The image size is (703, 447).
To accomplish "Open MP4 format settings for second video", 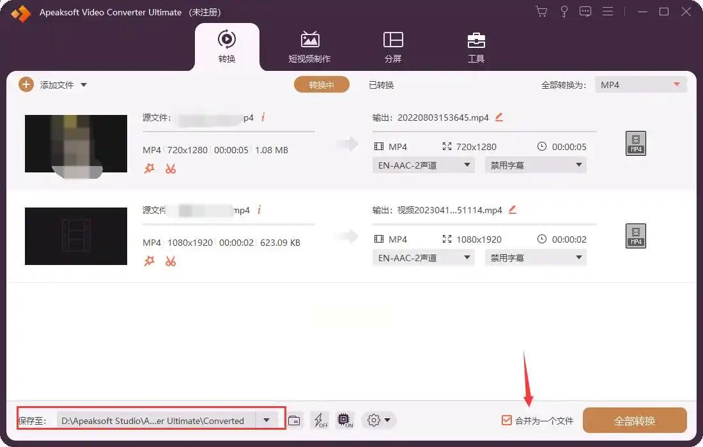I will 636,236.
